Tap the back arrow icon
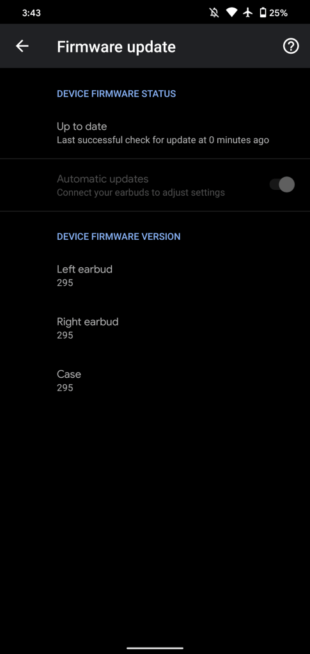The height and width of the screenshot is (654, 310). coord(22,46)
